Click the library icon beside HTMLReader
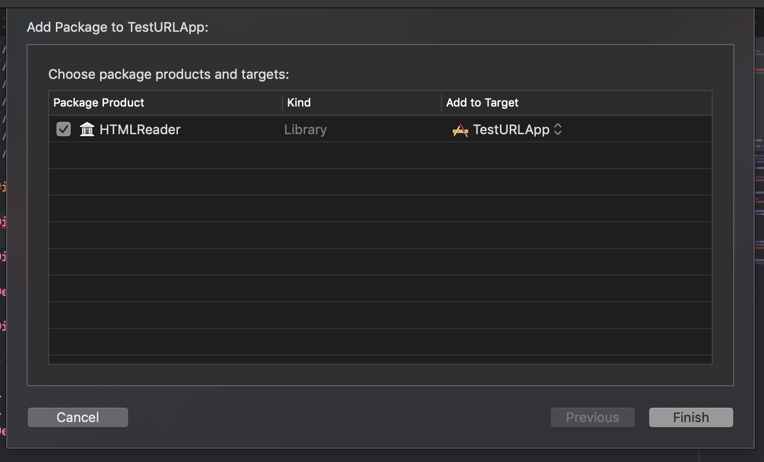This screenshot has width=764, height=462. point(87,129)
